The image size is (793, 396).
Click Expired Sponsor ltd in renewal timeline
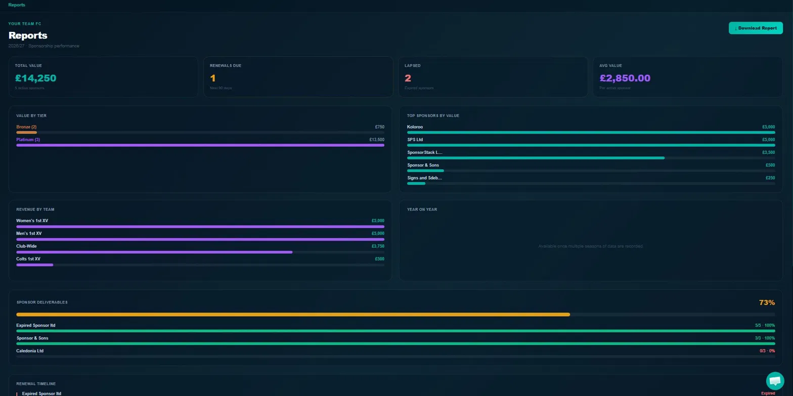point(41,393)
